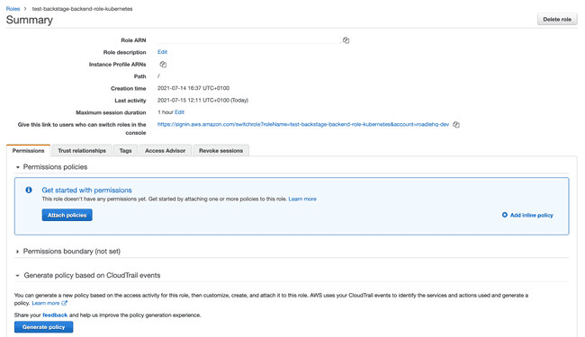Open external link icon after Learn more
585x337 pixels.
[x=65, y=303]
